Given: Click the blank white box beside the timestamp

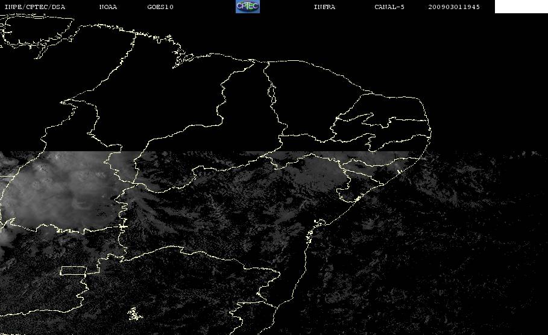Looking at the screenshot, I should [x=521, y=7].
